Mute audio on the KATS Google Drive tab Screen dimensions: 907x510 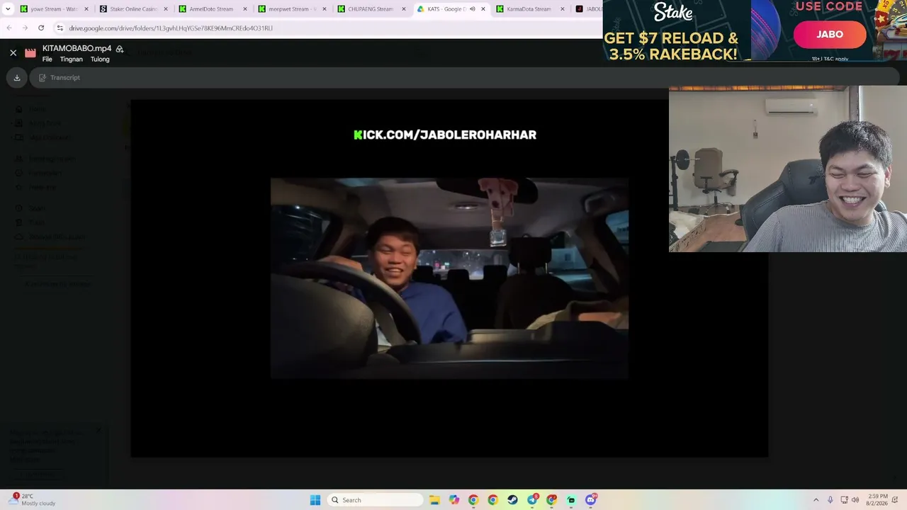473,9
